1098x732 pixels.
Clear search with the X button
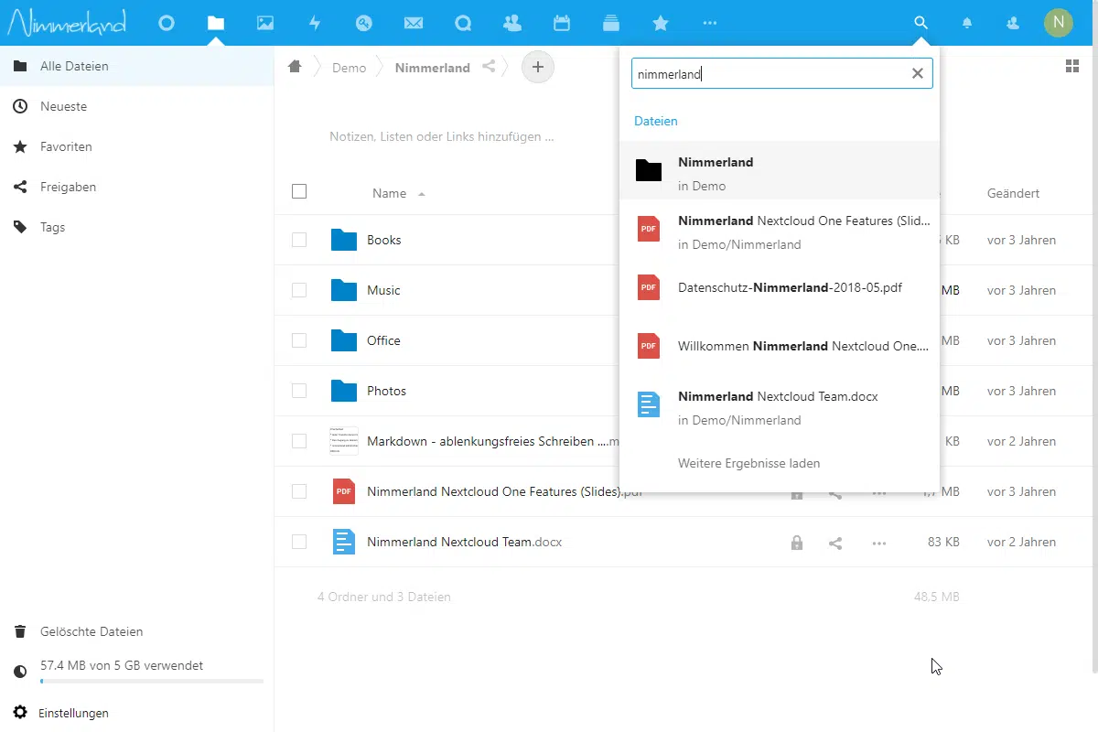click(918, 74)
